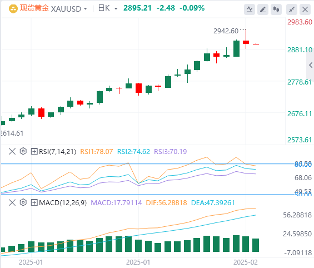
Task: Expand the right side panel chevron
Action: click(x=311, y=65)
